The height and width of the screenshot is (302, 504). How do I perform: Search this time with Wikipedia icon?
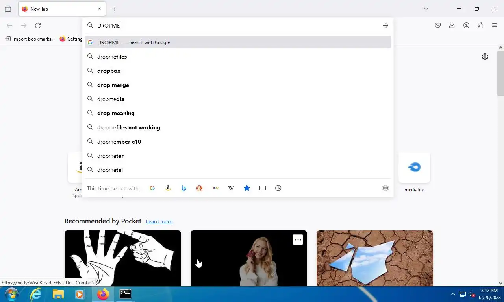click(x=231, y=188)
